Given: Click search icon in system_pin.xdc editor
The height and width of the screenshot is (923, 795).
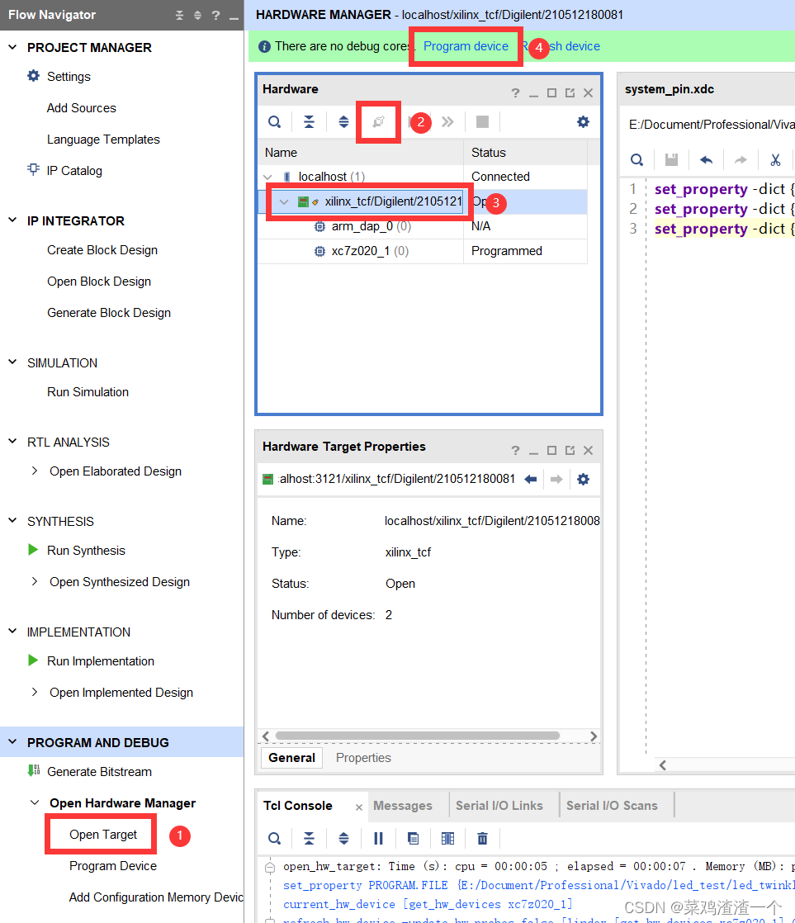Looking at the screenshot, I should pos(636,159).
